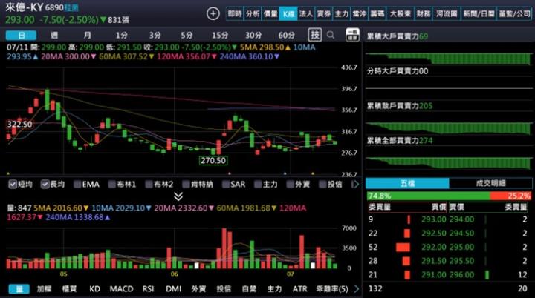This screenshot has width=535, height=298.
Task: Open the 河流圖 river chart tab
Action: (447, 13)
